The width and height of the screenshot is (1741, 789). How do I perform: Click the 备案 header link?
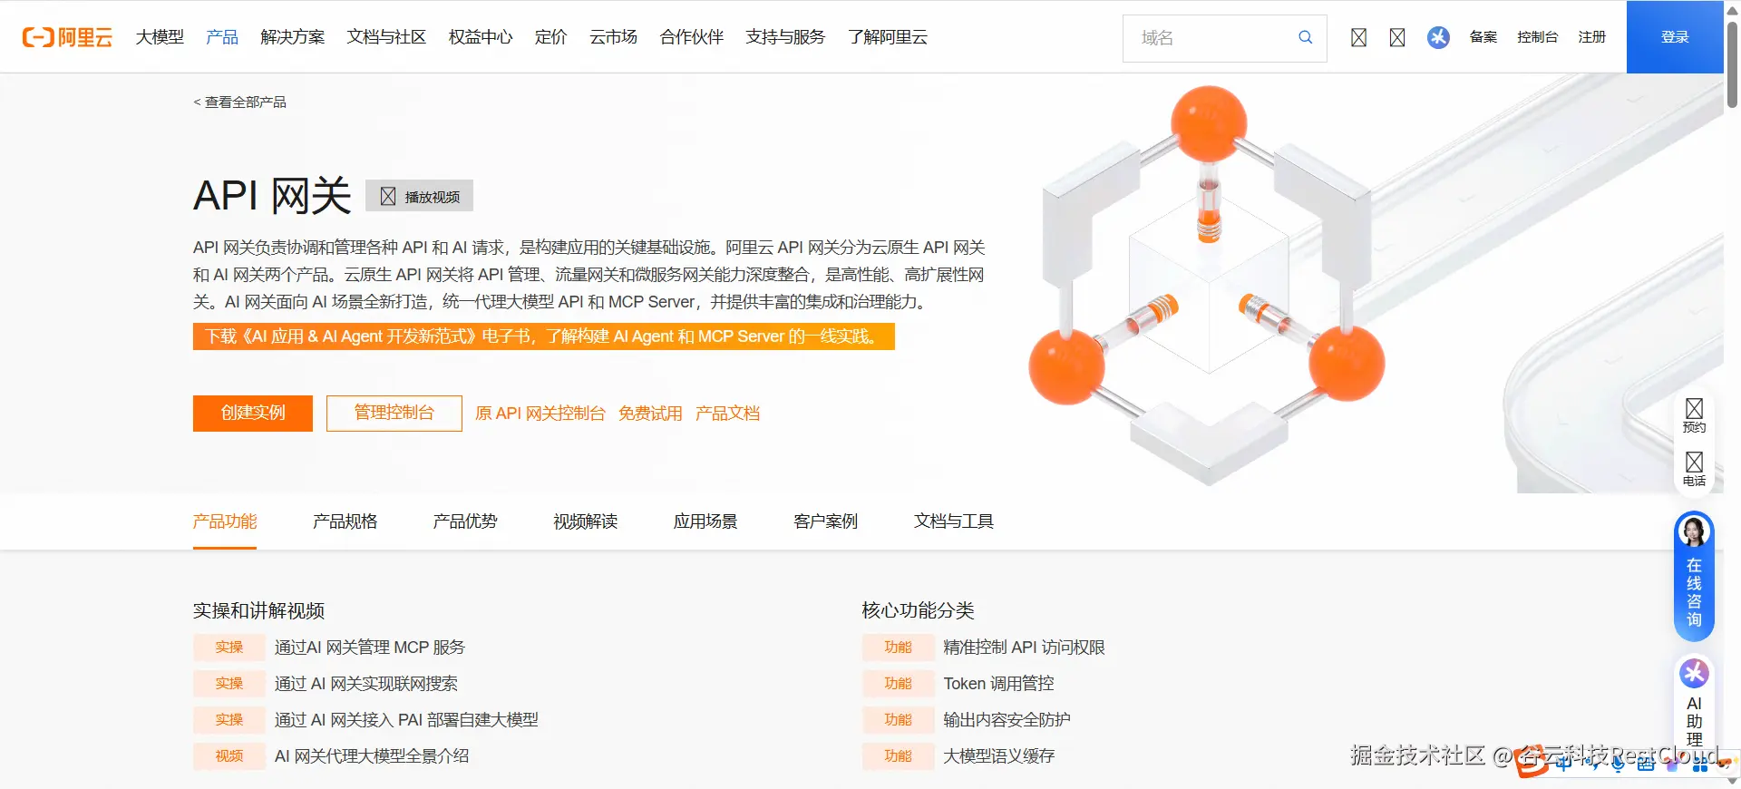1483,37
